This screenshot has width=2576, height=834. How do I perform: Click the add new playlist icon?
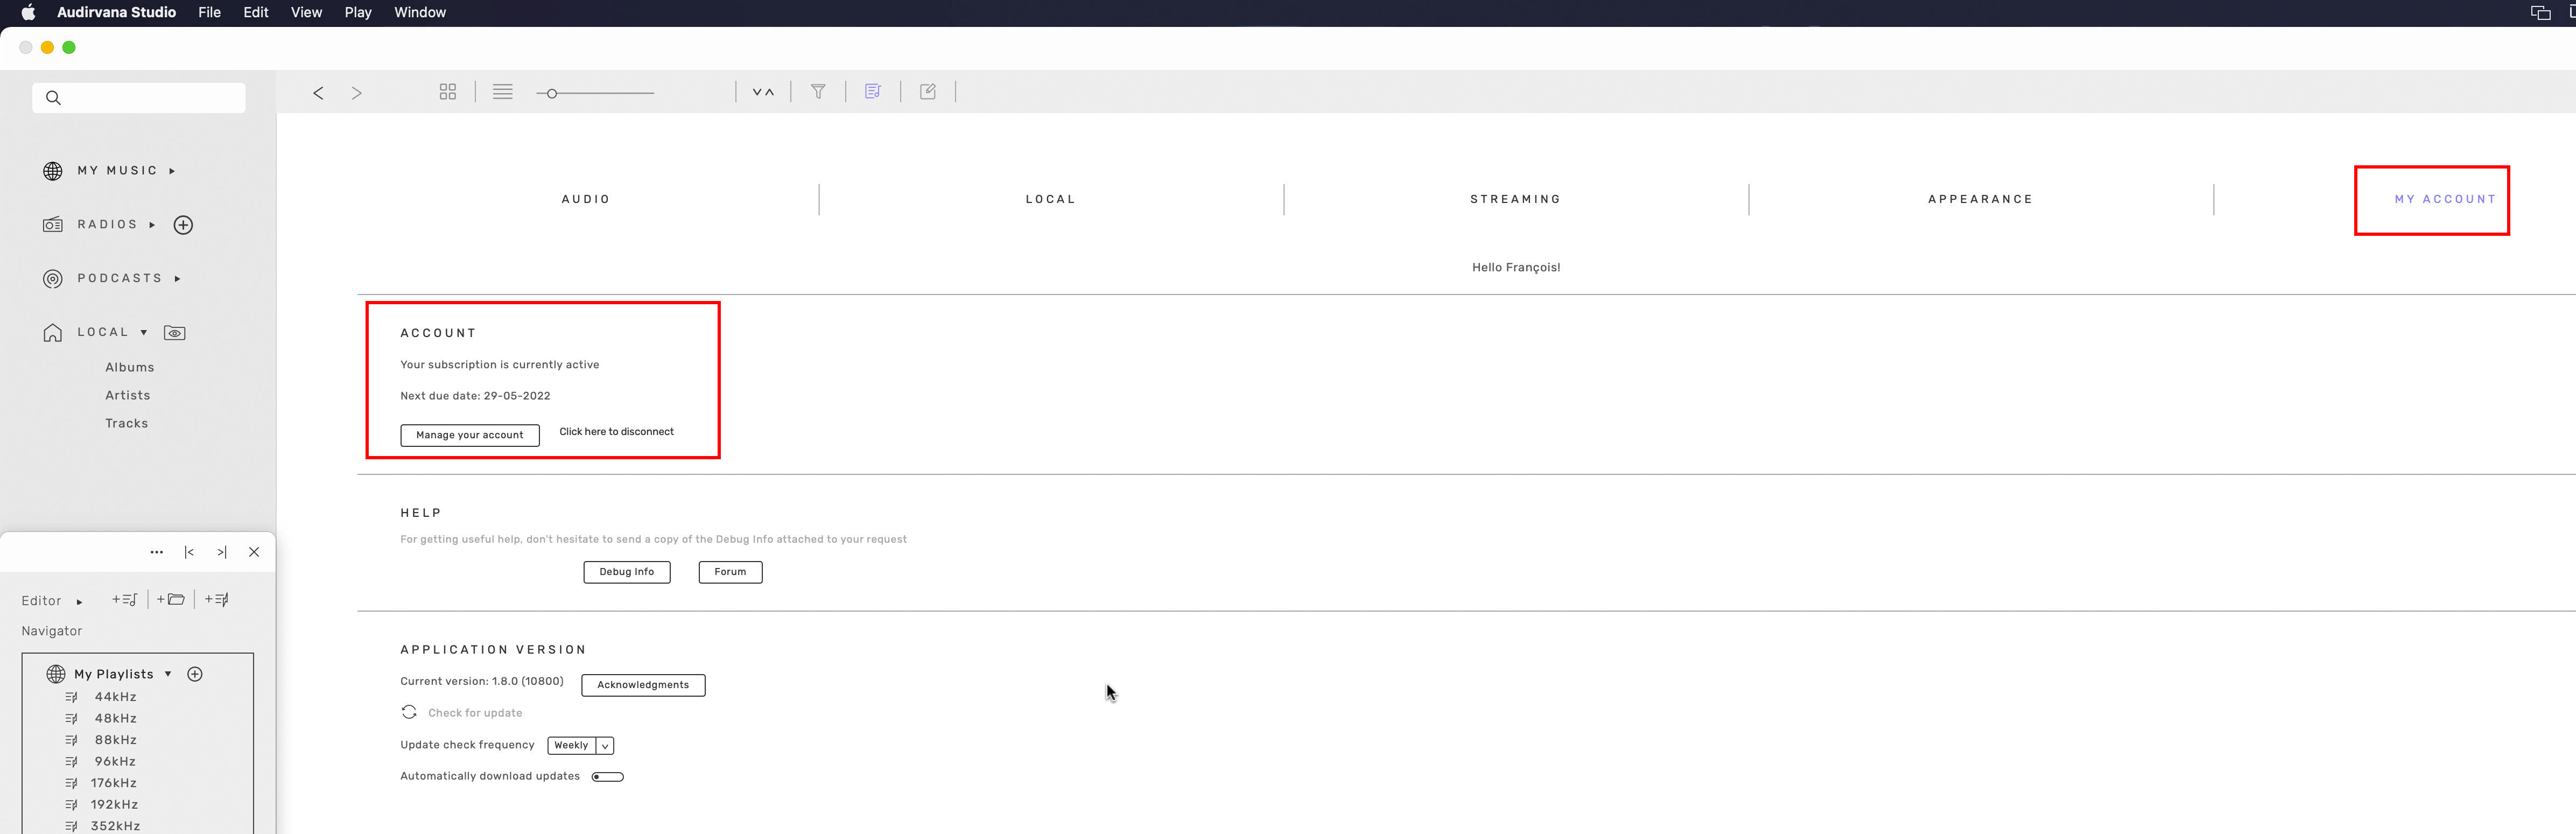pyautogui.click(x=125, y=600)
